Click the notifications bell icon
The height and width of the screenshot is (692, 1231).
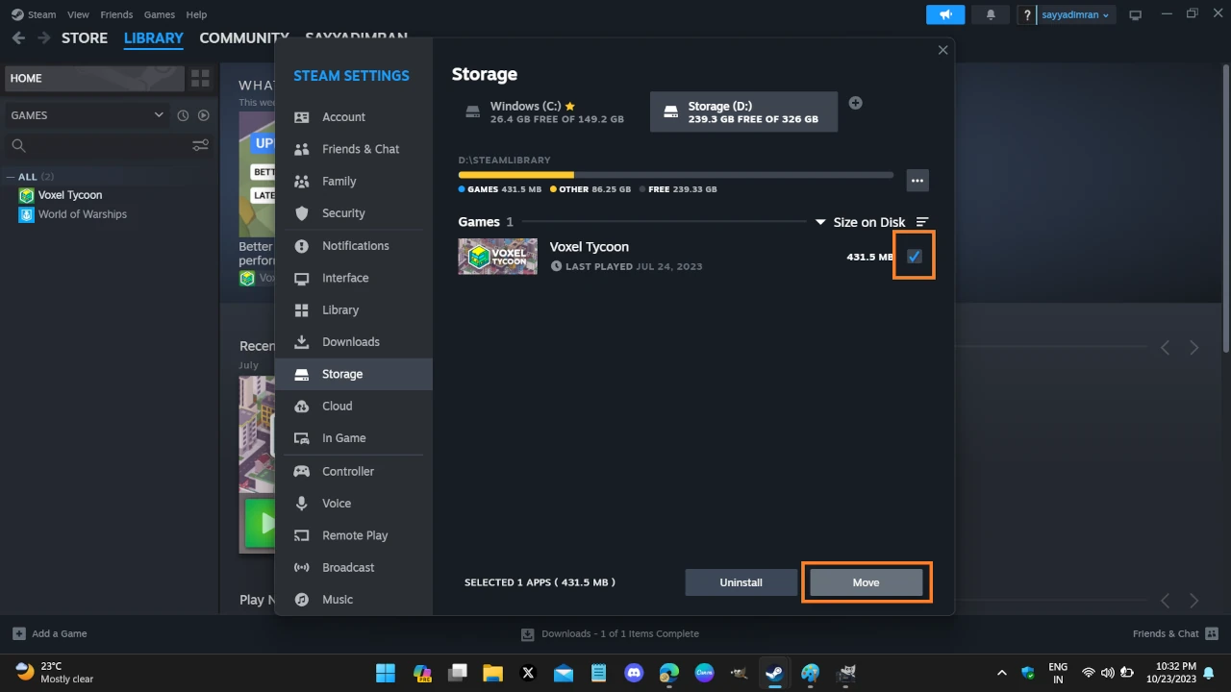tap(991, 14)
